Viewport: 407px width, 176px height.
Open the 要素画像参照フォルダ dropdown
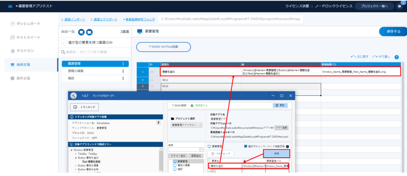[x=139, y=19]
